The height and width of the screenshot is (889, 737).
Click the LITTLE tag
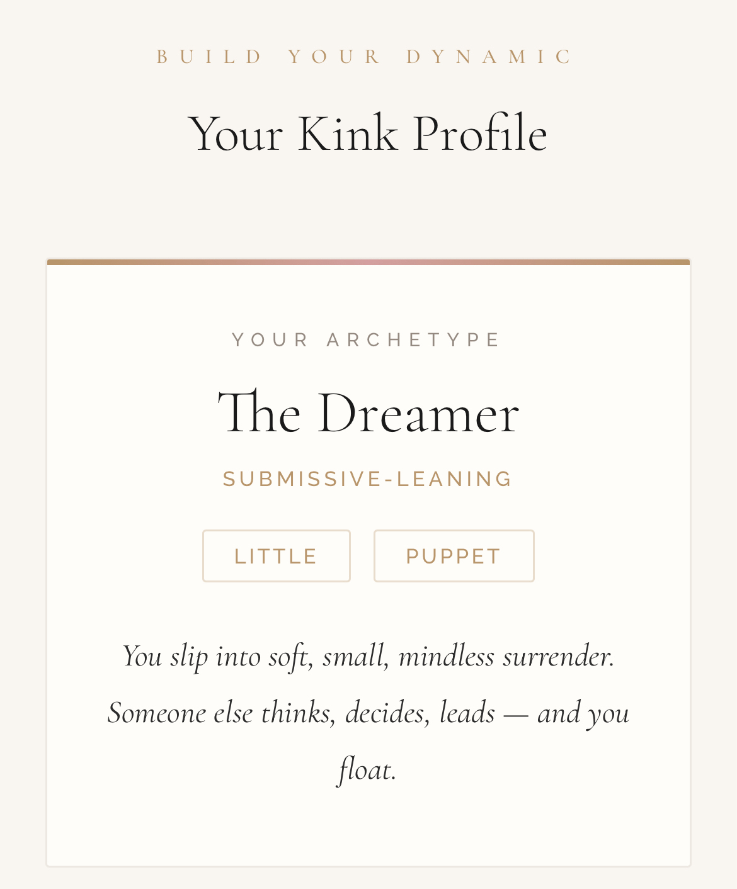(x=276, y=556)
